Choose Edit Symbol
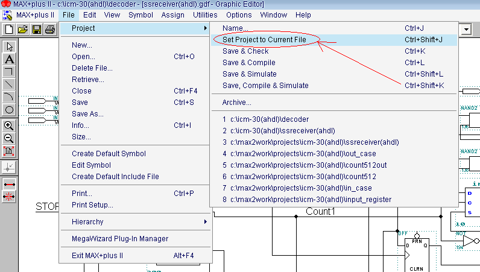 [x=134, y=165]
